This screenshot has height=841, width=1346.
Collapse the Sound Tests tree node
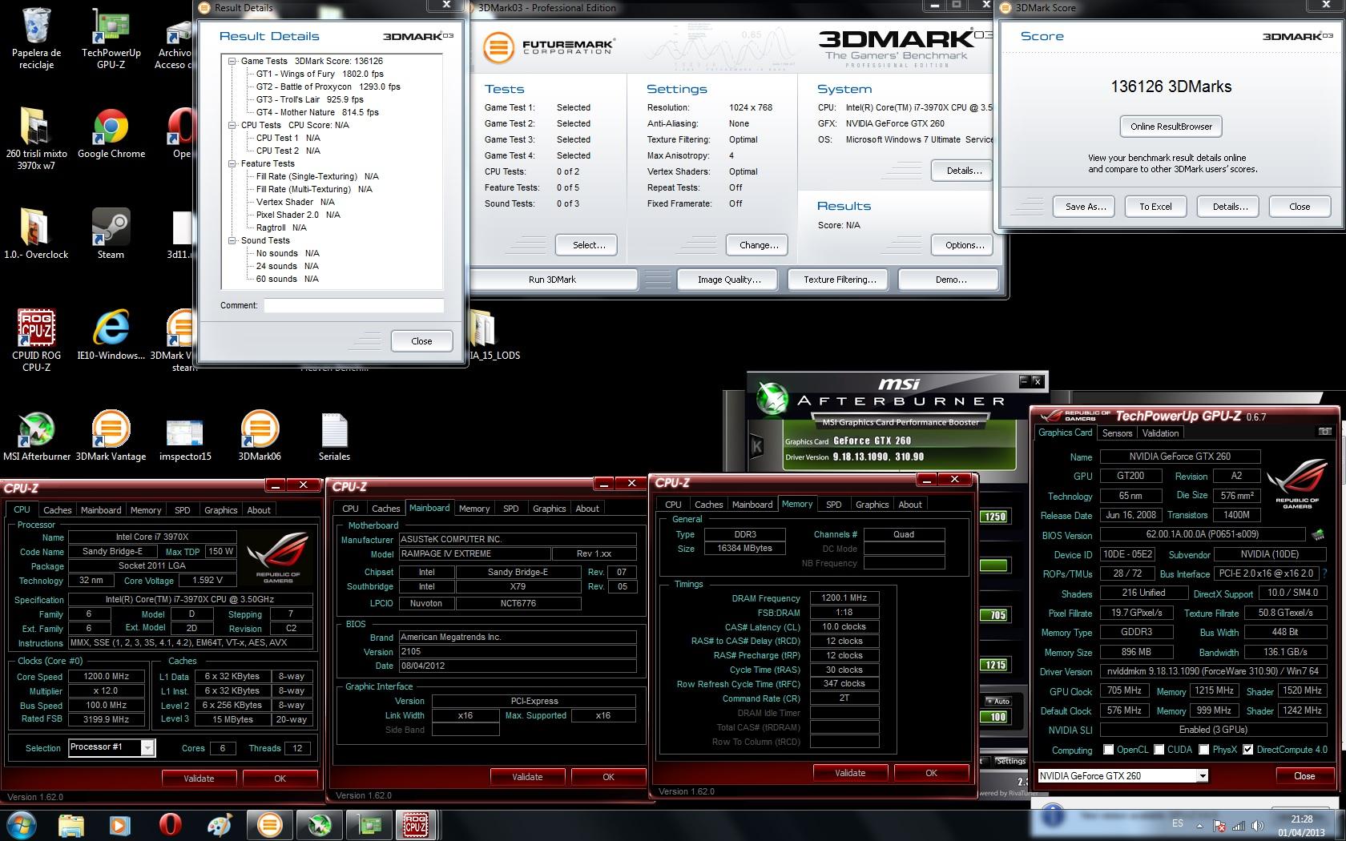click(232, 240)
